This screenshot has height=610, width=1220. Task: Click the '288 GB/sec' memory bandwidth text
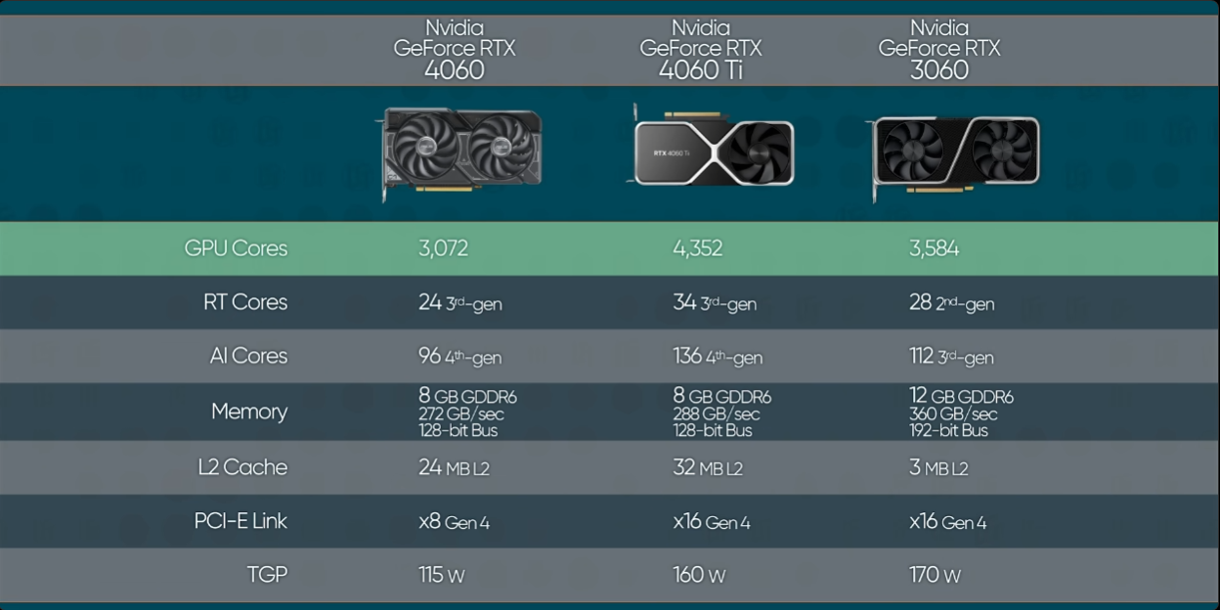pyautogui.click(x=716, y=414)
